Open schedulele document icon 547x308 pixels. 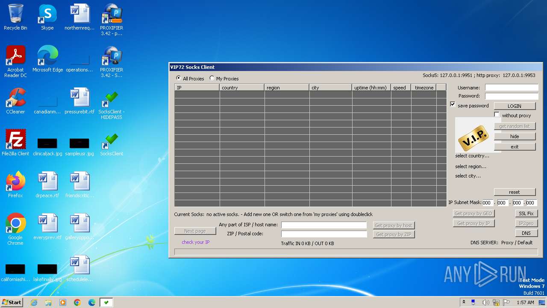click(79, 269)
